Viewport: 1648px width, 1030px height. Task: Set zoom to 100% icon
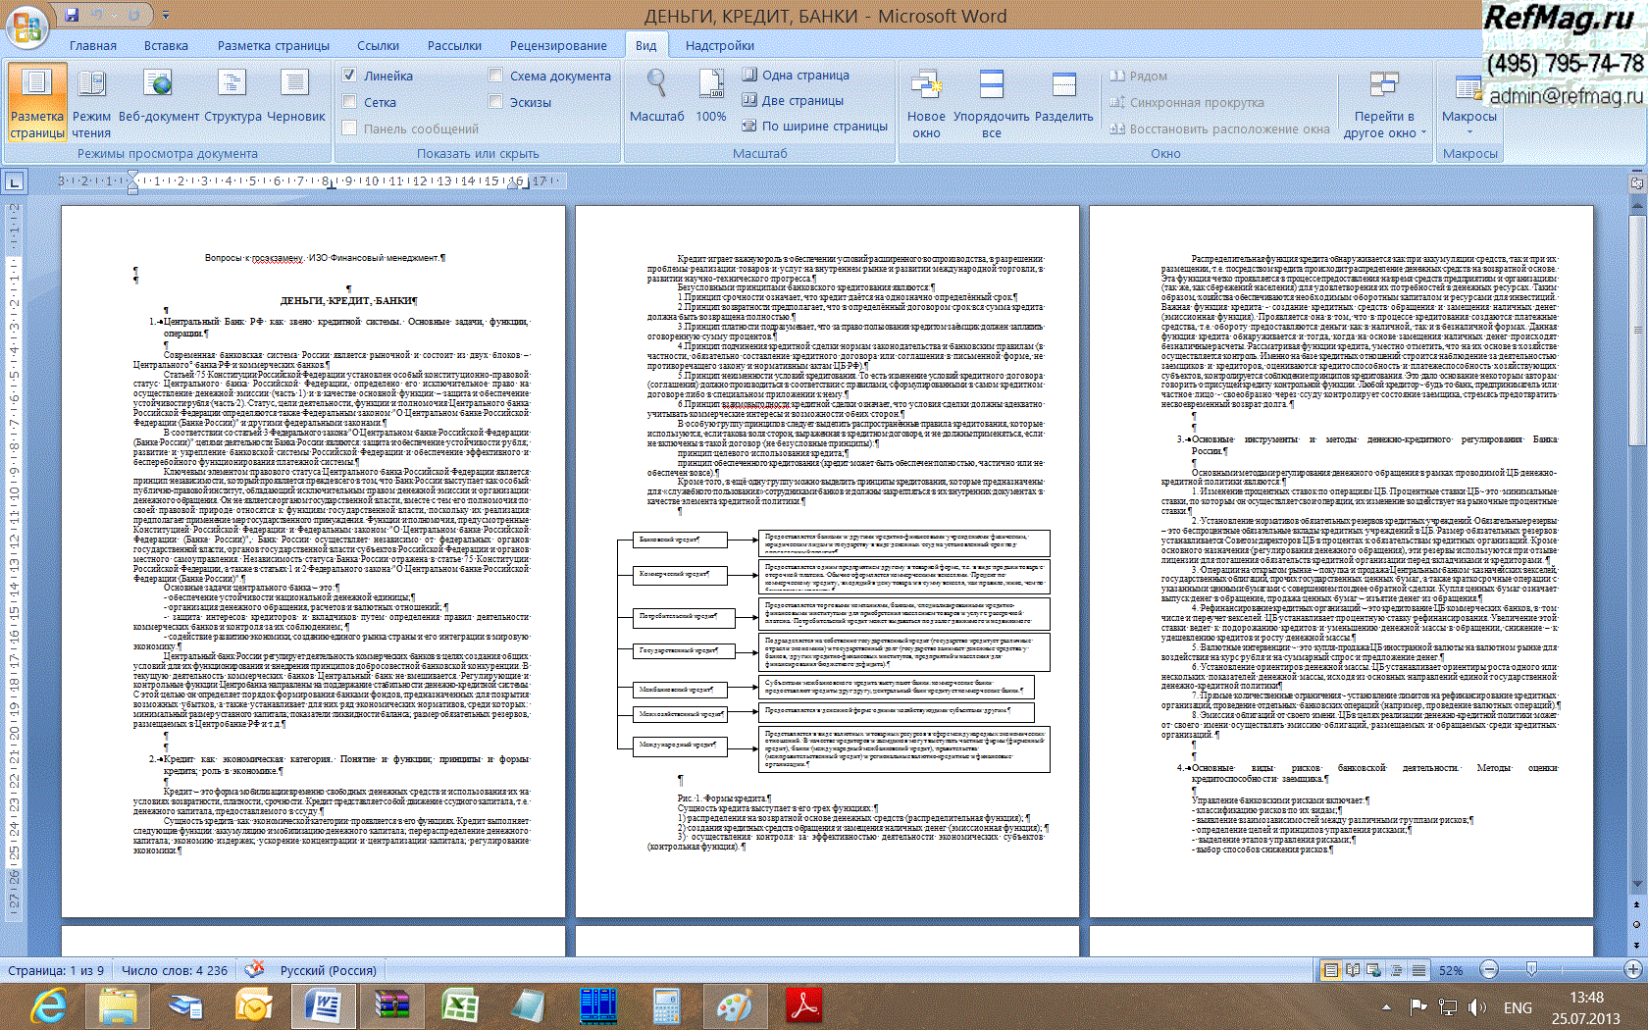pos(710,98)
